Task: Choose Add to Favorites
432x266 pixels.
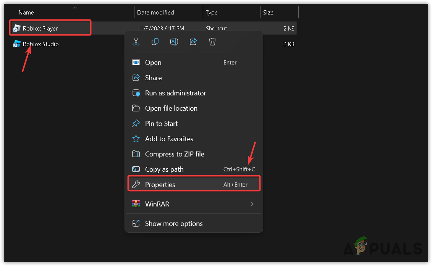Action: pyautogui.click(x=194, y=139)
